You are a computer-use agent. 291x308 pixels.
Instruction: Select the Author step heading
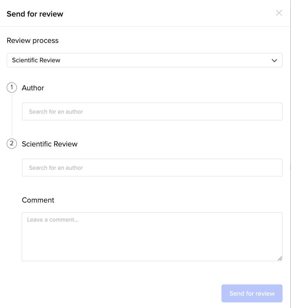coord(33,88)
